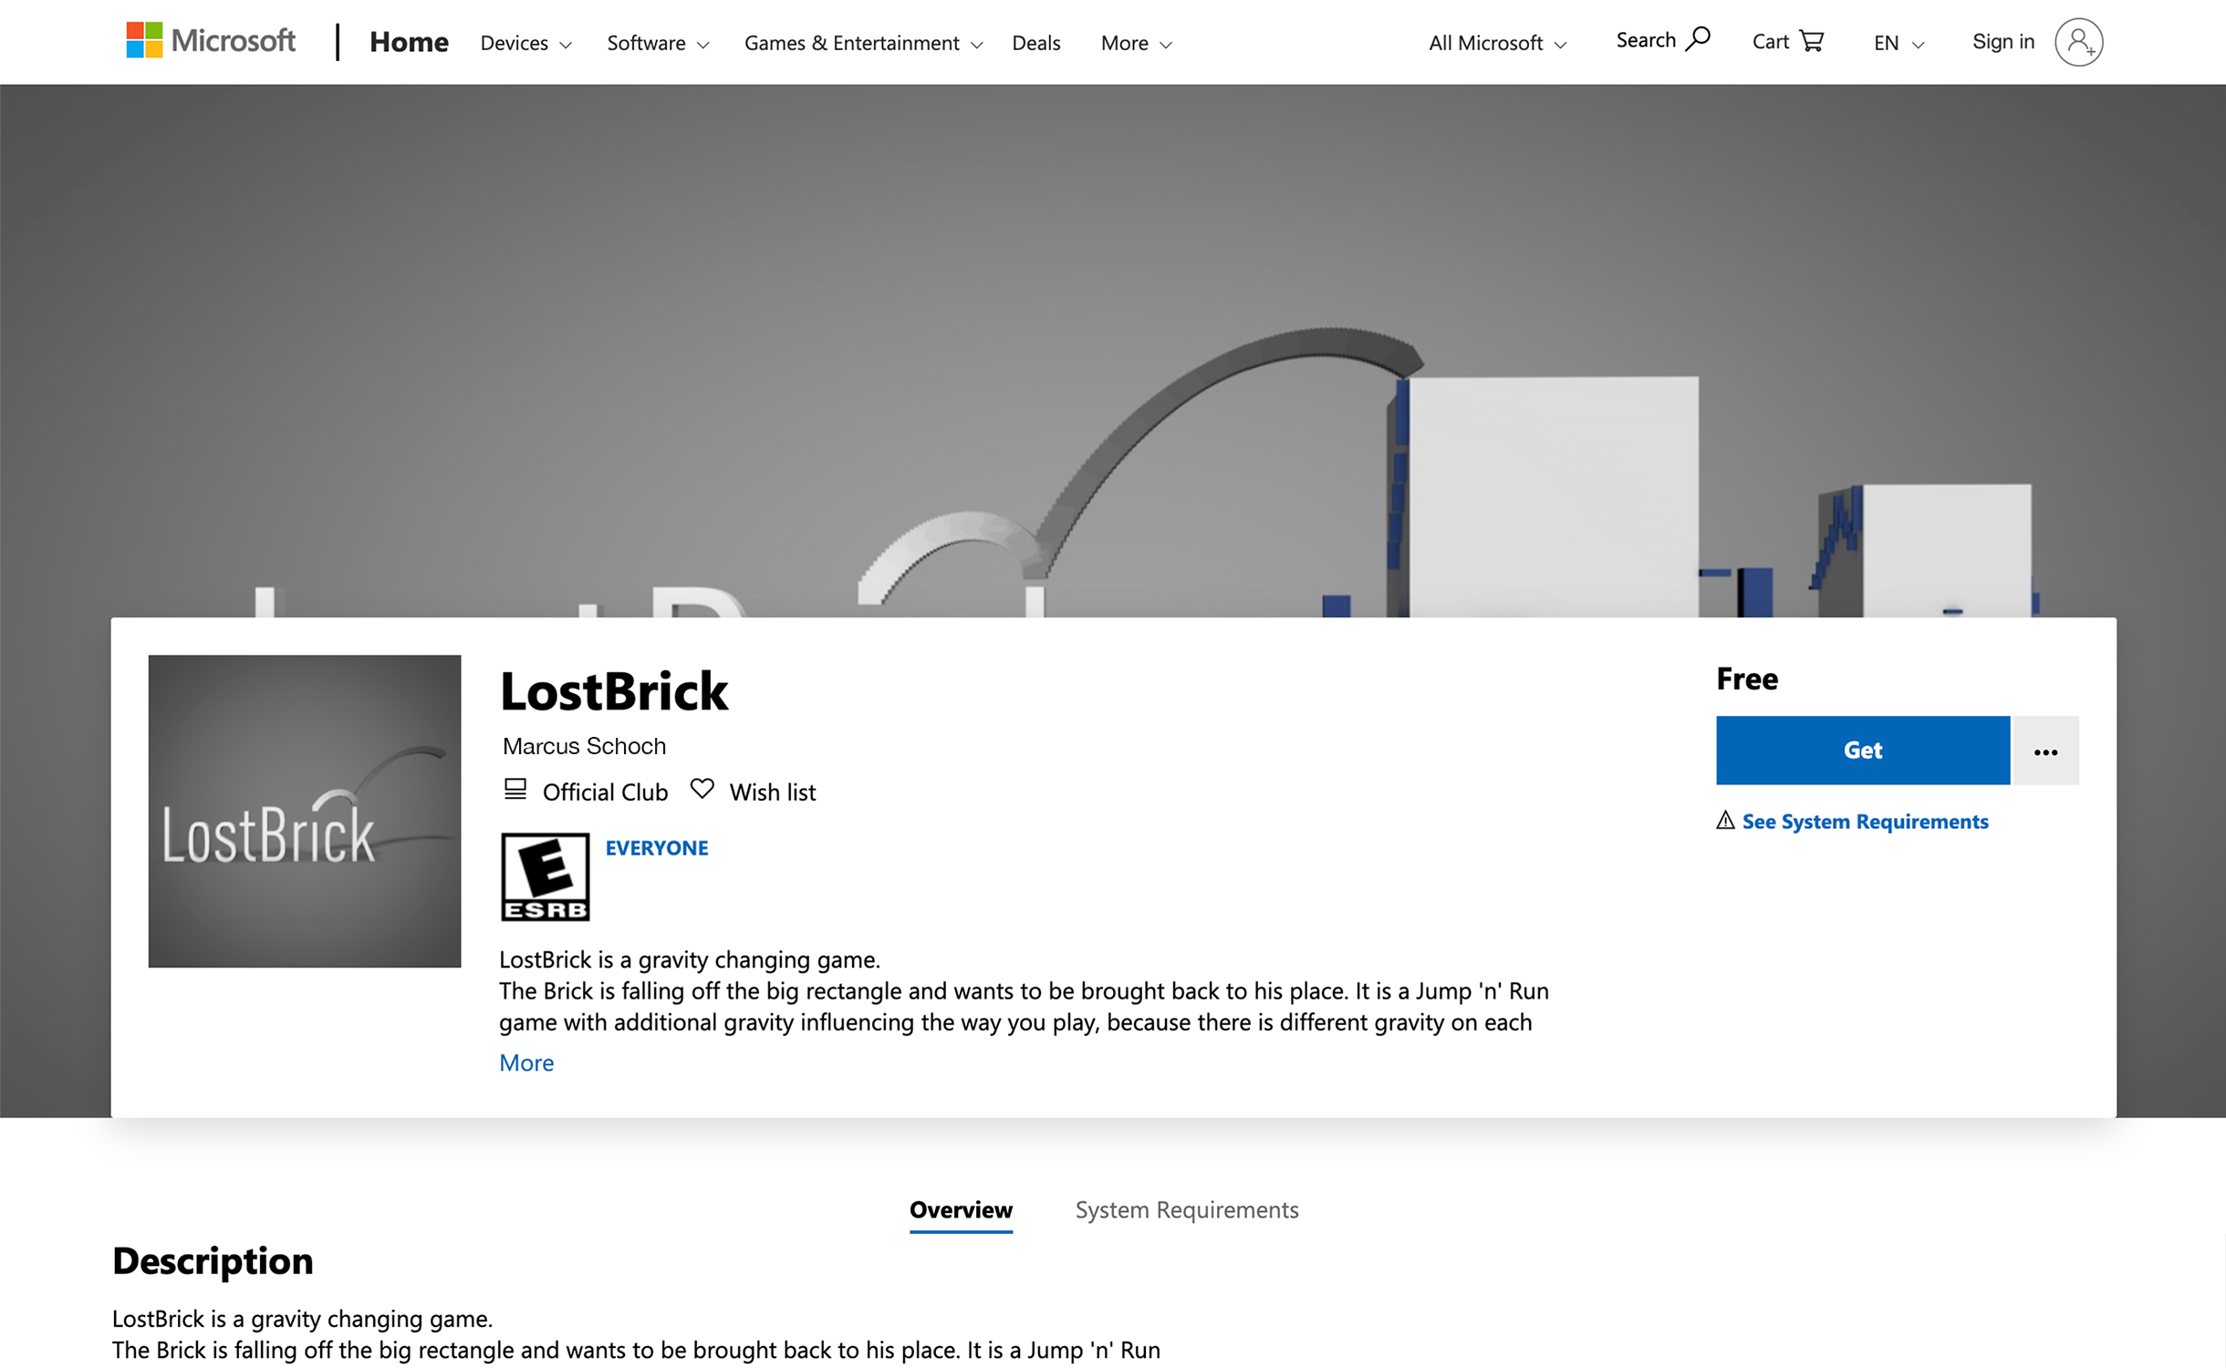This screenshot has width=2226, height=1368.
Task: Click the ESRB Everyone rating badge
Action: [x=546, y=876]
